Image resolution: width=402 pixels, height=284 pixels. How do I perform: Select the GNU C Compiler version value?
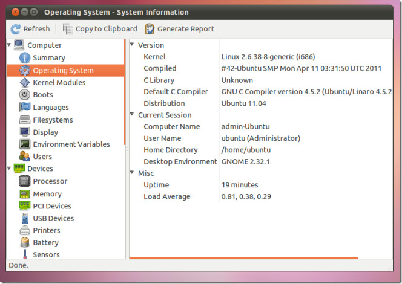click(306, 92)
